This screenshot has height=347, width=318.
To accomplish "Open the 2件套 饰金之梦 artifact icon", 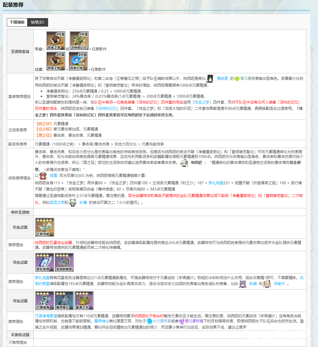I will pyautogui.click(x=56, y=61).
